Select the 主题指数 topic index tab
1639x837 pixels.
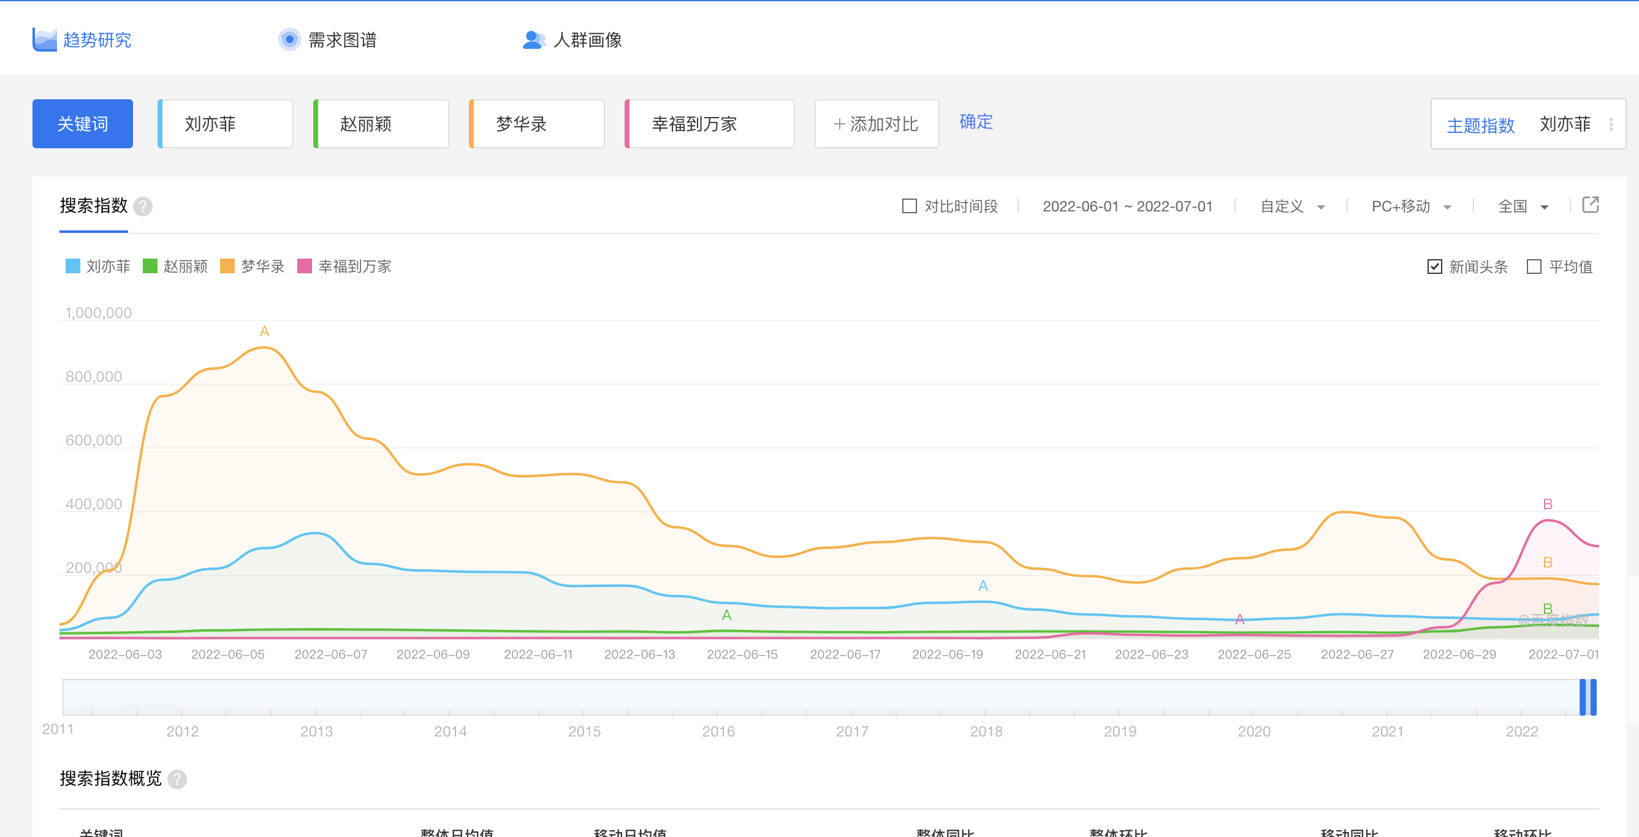coord(1481,124)
